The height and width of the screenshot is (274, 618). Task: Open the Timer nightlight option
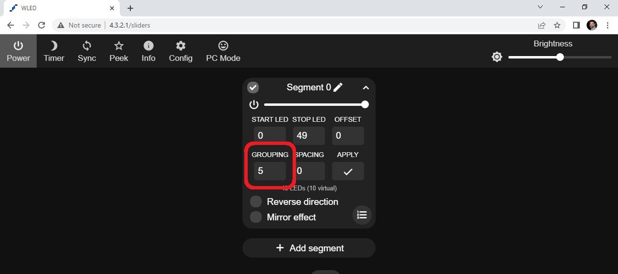click(54, 51)
